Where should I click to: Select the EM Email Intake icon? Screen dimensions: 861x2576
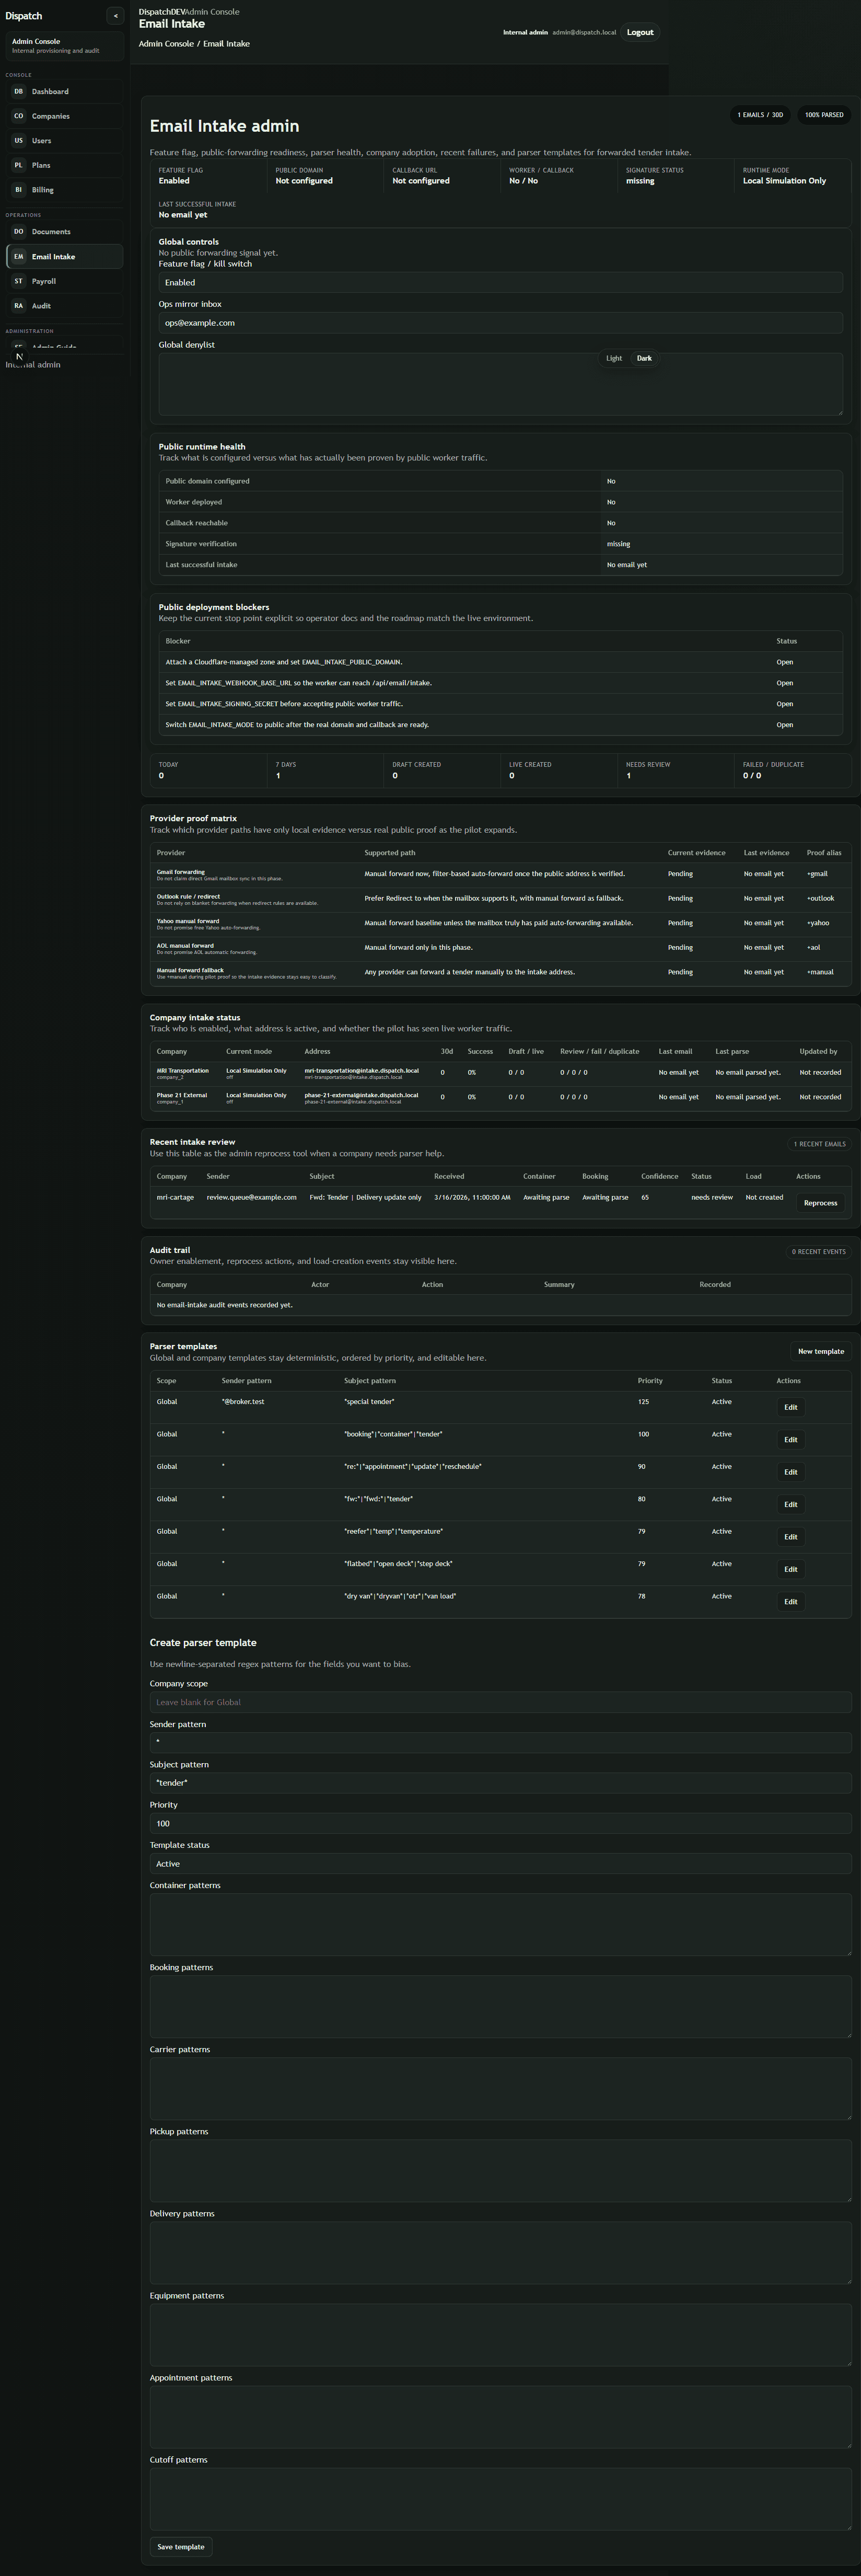pos(18,256)
